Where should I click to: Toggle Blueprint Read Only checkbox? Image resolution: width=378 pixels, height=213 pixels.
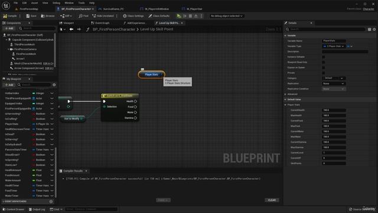pos(324,62)
